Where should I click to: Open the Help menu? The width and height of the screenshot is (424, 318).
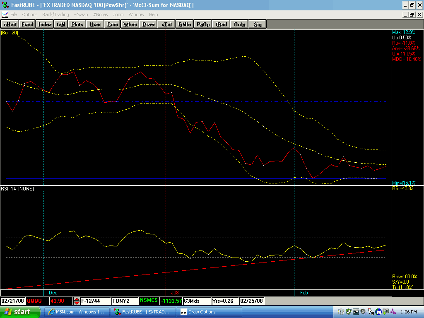(x=153, y=14)
